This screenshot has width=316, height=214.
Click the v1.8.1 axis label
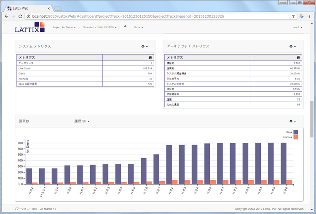pos(158,191)
